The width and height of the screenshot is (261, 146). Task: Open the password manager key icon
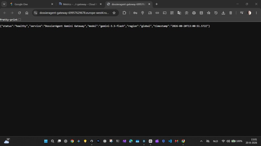[135, 13]
